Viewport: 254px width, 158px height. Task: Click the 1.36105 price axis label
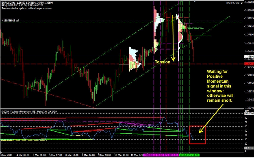(250, 75)
